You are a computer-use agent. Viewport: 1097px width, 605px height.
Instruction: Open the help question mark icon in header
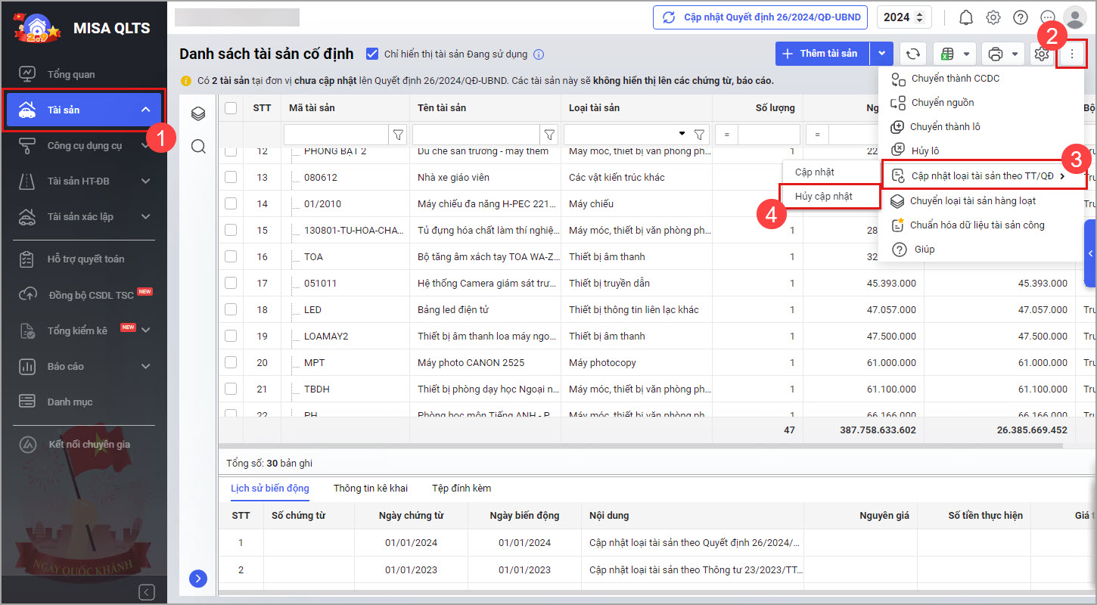click(1021, 17)
